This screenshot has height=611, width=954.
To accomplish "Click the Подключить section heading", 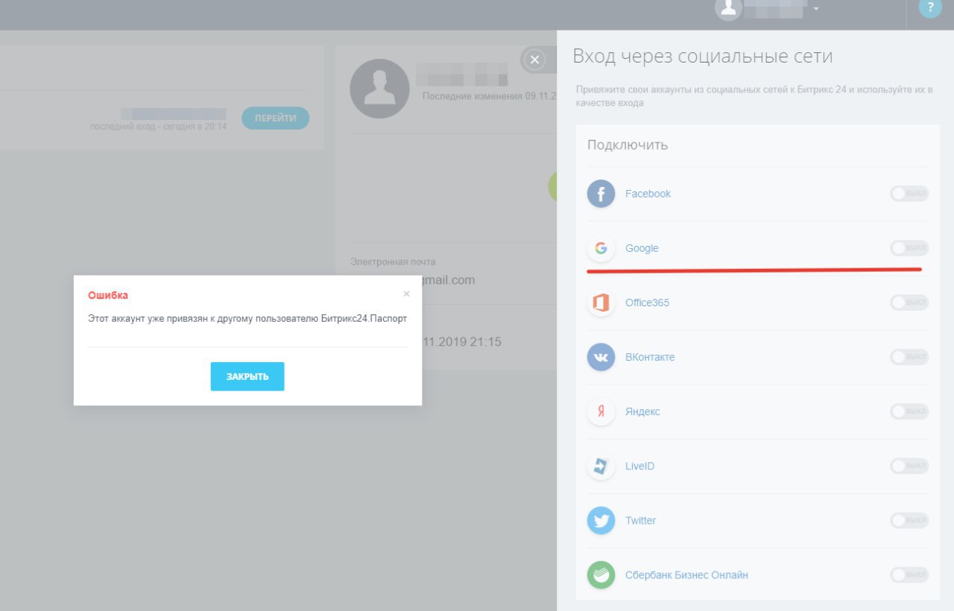I will (628, 145).
